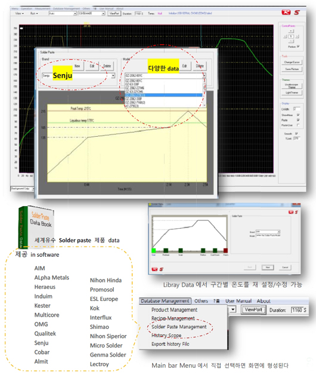Click the Duration field showing 1160 S
Screen dimensions: 316x375
point(139,13)
